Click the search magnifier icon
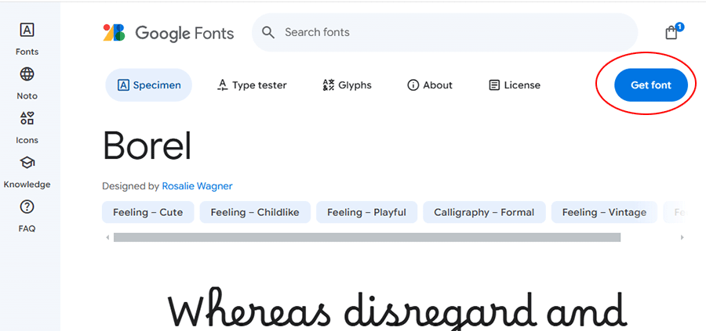Screen dimensions: 706x331 (x=268, y=33)
